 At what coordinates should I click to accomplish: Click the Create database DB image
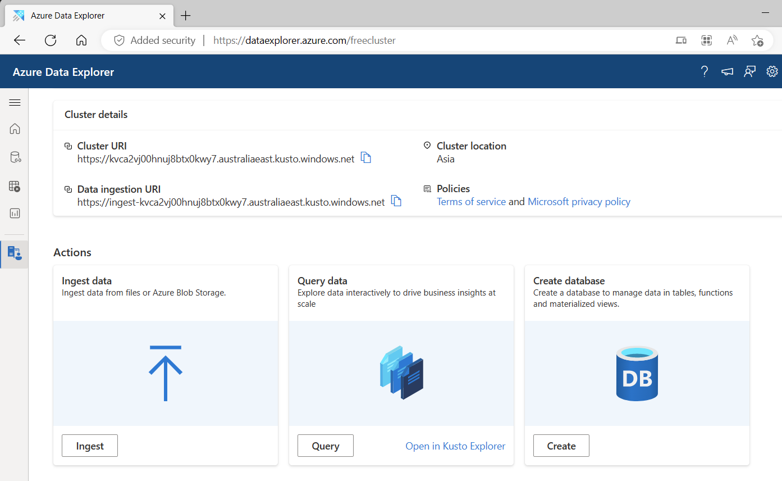pos(637,373)
